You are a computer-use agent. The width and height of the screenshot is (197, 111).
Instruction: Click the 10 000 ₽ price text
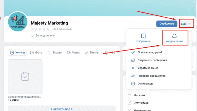click(x=13, y=100)
